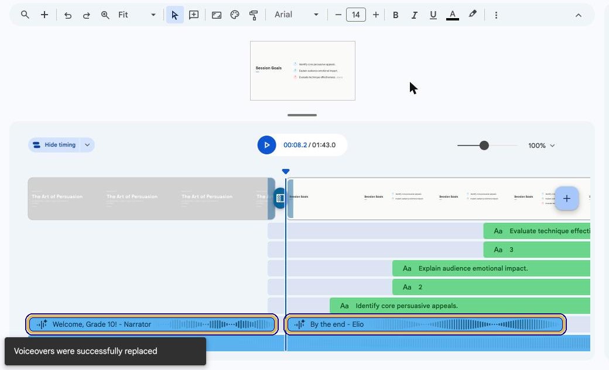
Task: Select Identify core persuasive appeals clip
Action: [x=460, y=306]
